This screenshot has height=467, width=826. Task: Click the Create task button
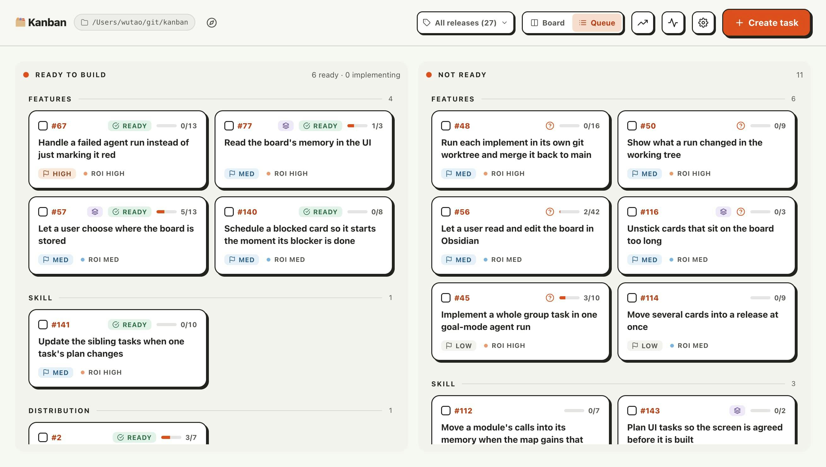click(x=767, y=23)
